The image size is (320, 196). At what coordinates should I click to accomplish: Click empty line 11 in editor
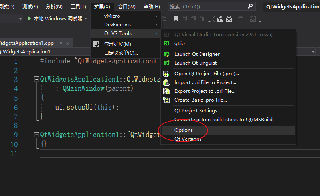pyautogui.click(x=180, y=153)
